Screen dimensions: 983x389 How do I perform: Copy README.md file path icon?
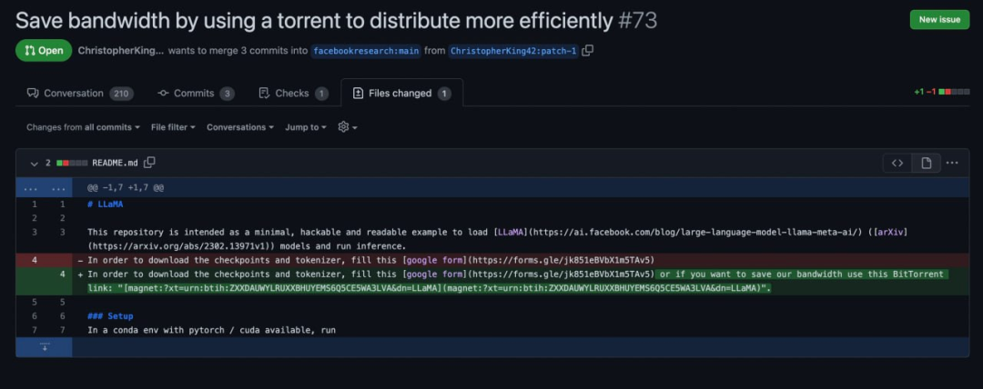[149, 163]
